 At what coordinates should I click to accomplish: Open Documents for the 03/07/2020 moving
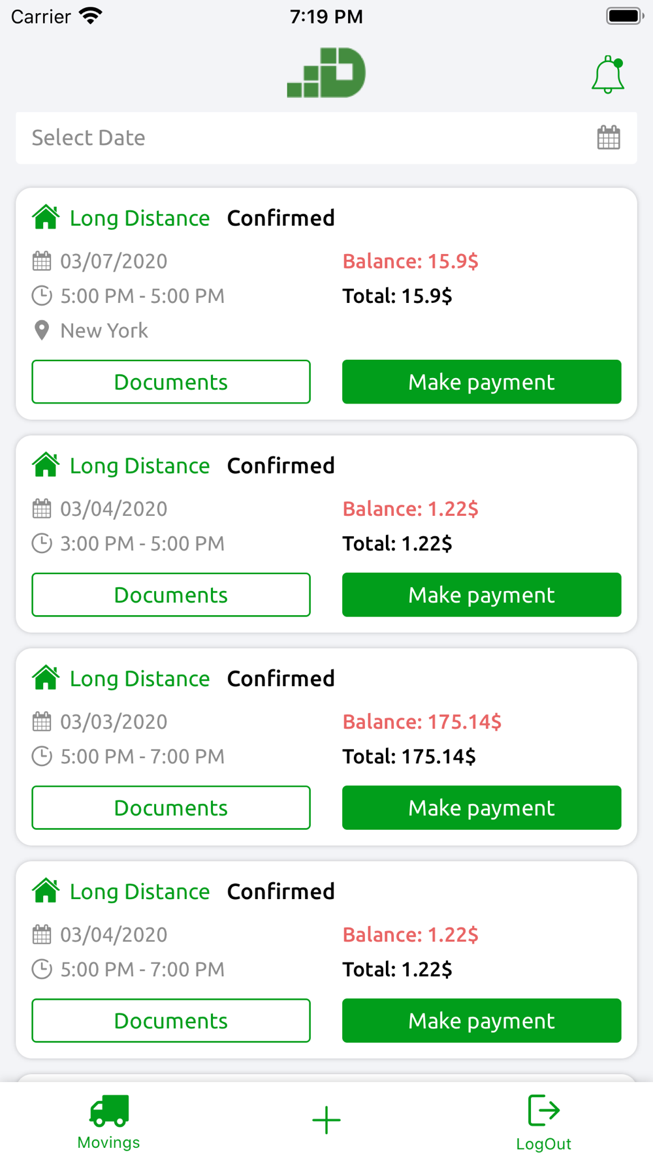pyautogui.click(x=171, y=382)
